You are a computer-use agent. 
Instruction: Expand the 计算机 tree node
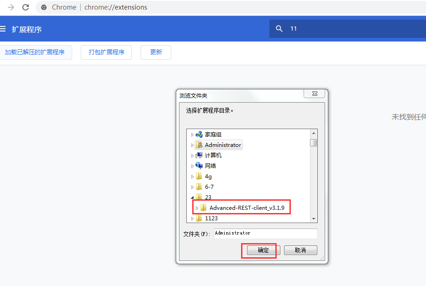pos(192,156)
